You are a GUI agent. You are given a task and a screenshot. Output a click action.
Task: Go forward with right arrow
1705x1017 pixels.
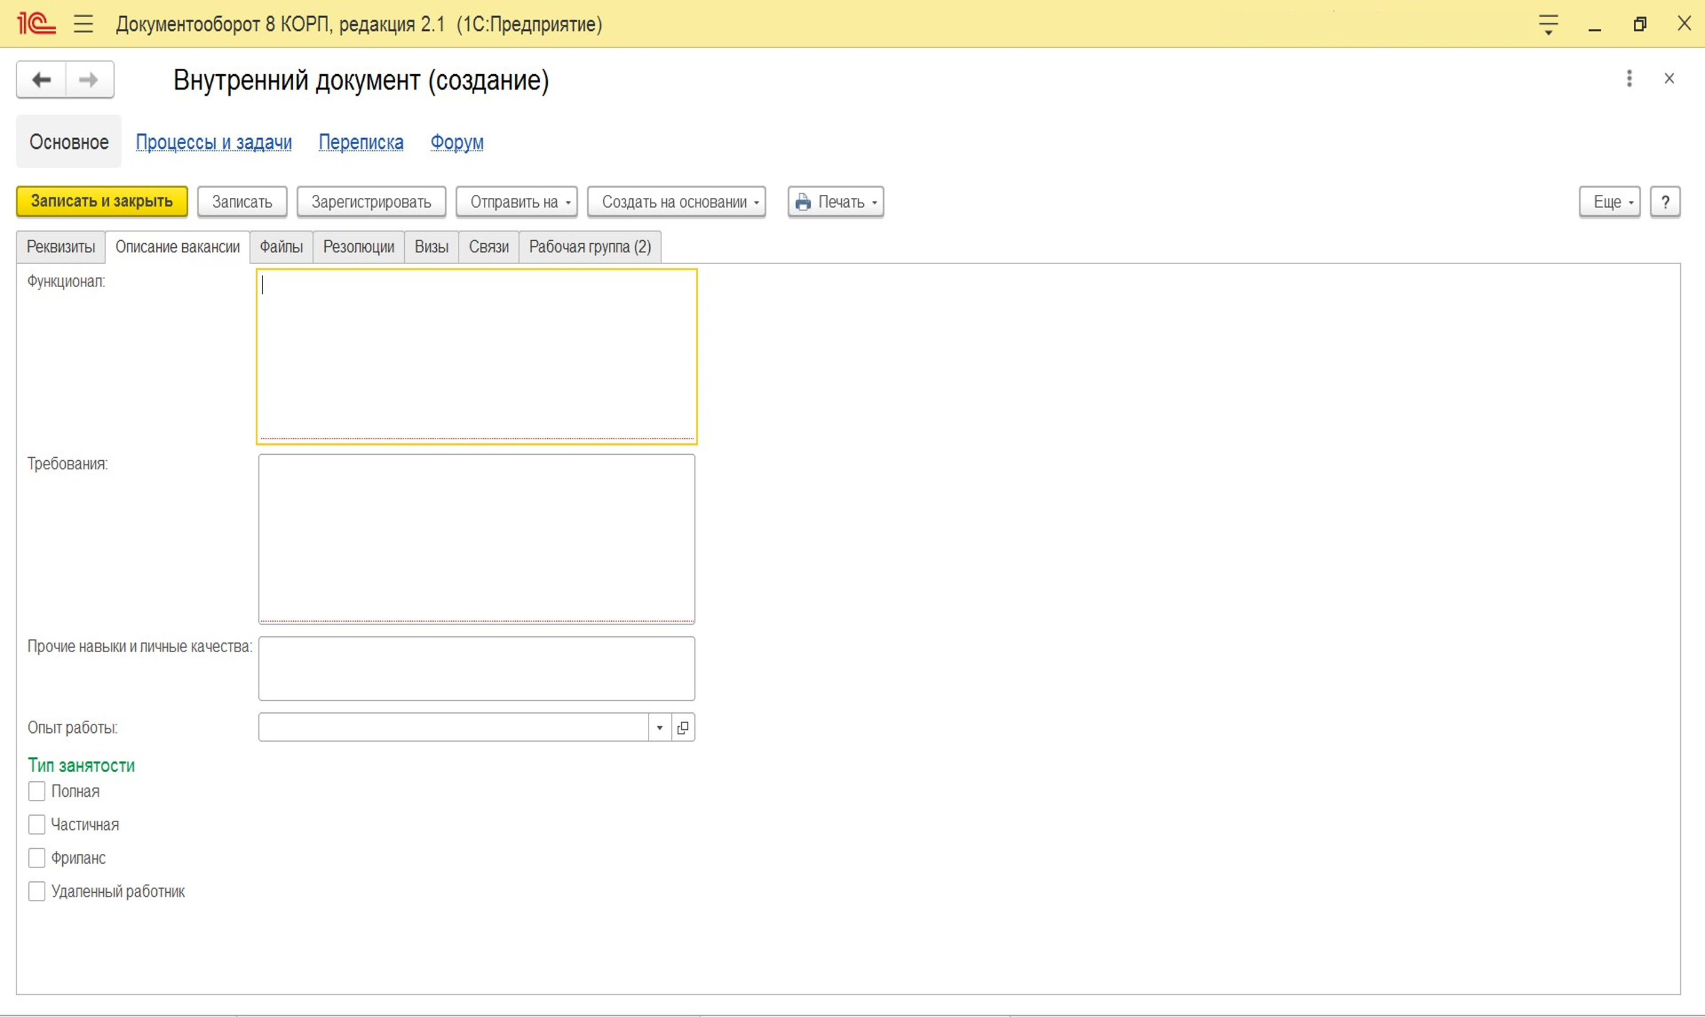tap(89, 80)
